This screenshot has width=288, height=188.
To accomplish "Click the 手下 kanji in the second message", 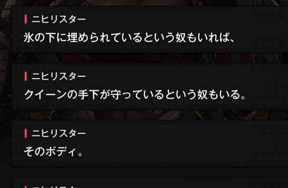I will click(x=88, y=95).
